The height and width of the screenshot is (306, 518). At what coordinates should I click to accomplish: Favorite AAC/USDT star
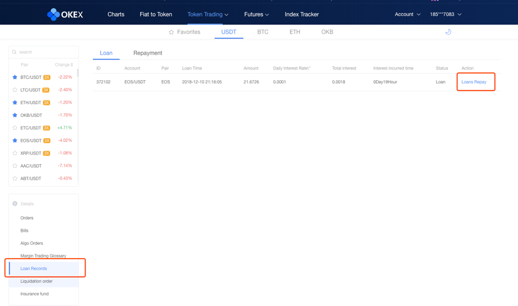(x=15, y=165)
